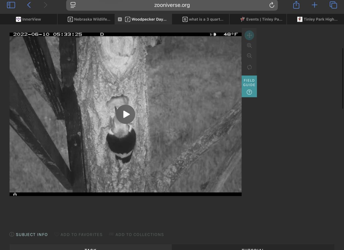
Task: Play the woodpecker video
Action: [126, 114]
